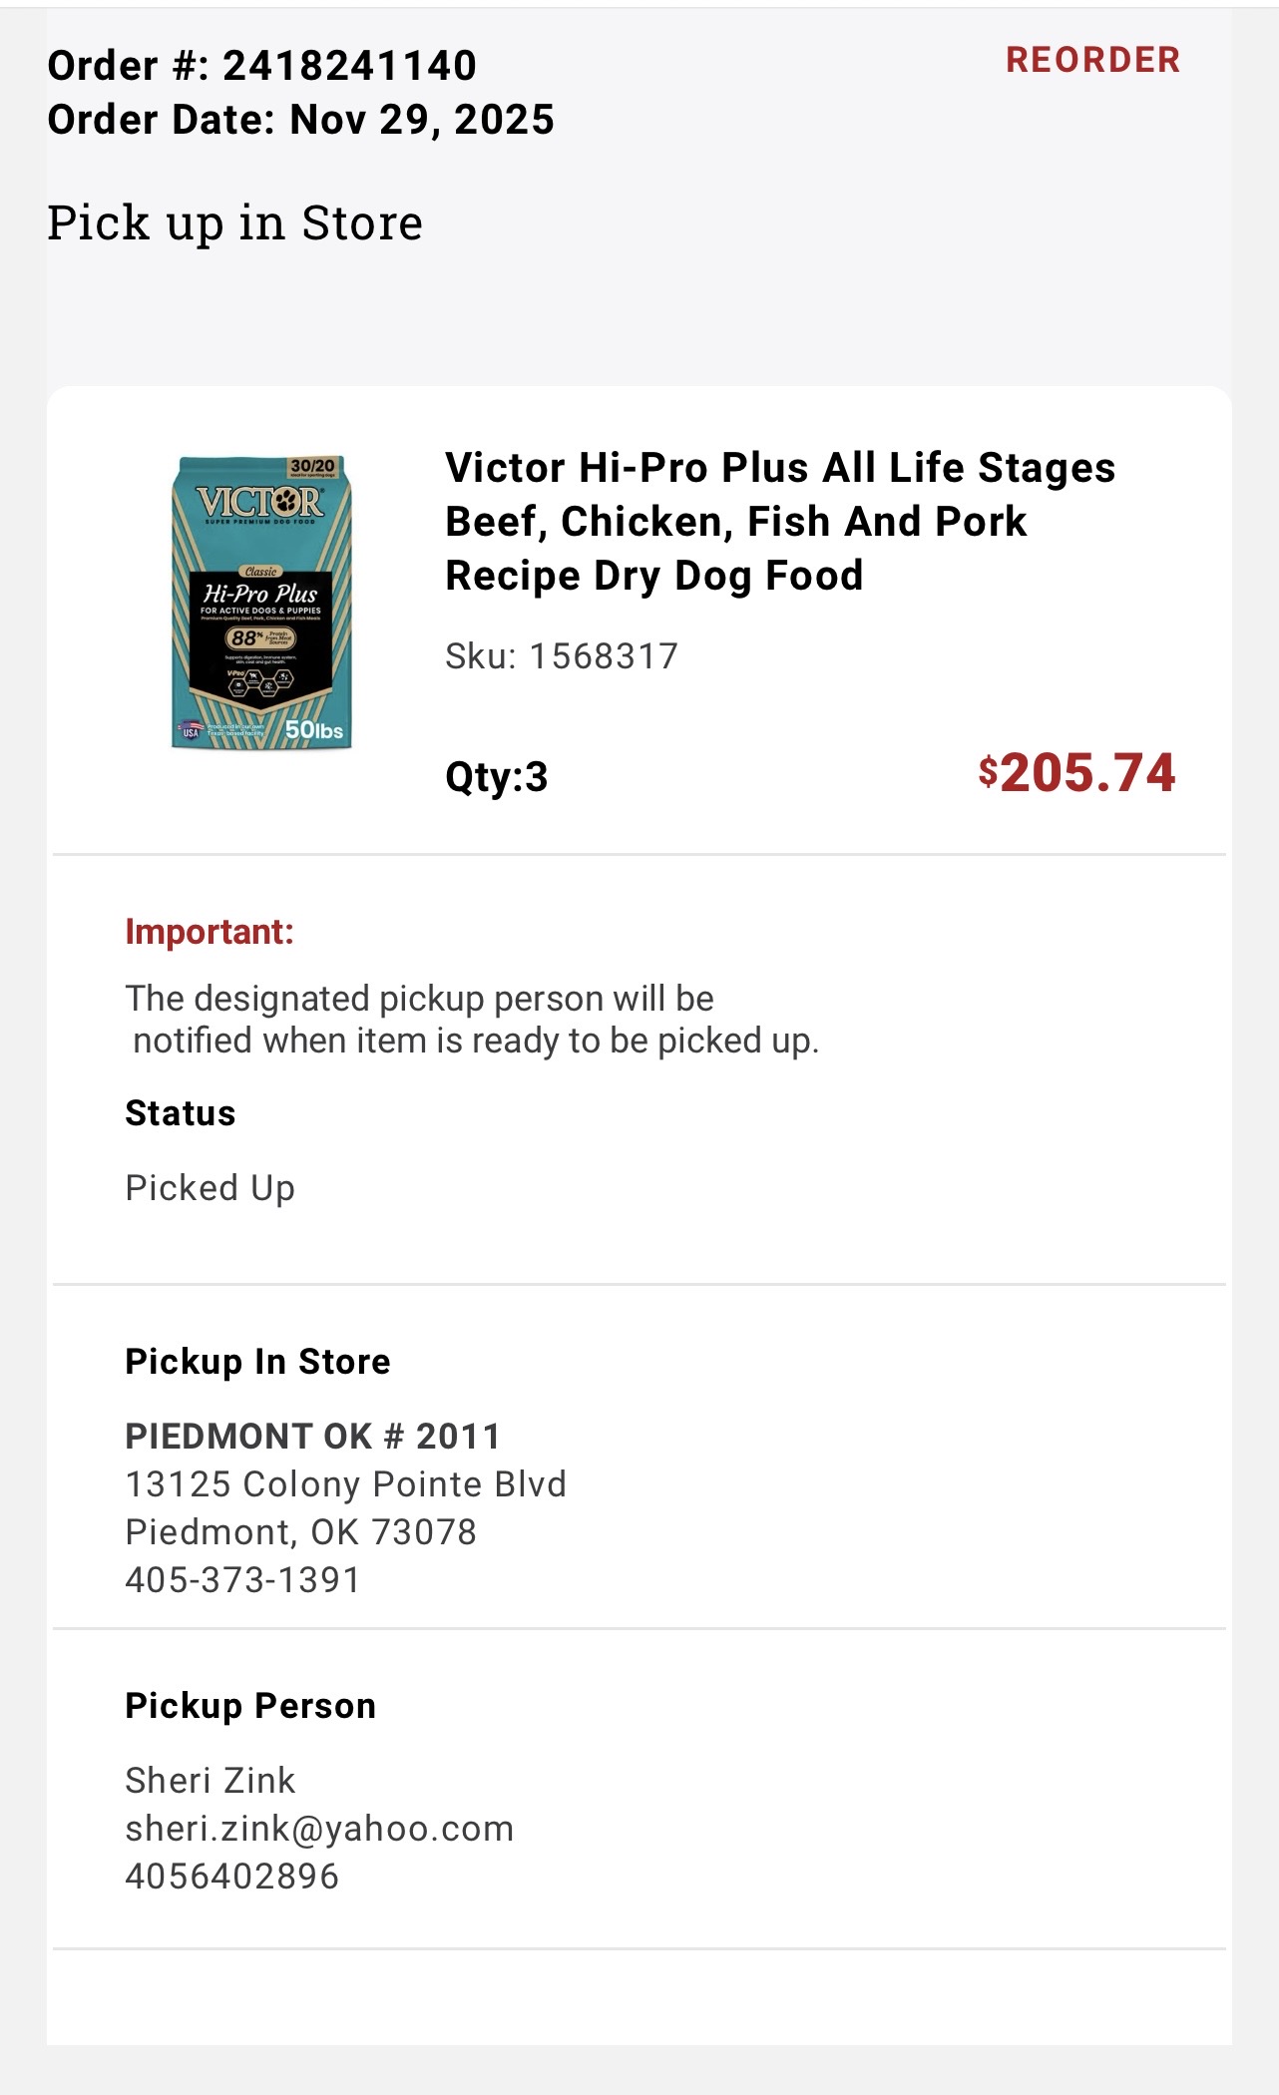Open the Victor Hi-Pro Plus product title
Viewport: 1279px width, 2095px height.
(779, 521)
